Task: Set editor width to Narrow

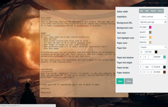Action: click(x=160, y=11)
